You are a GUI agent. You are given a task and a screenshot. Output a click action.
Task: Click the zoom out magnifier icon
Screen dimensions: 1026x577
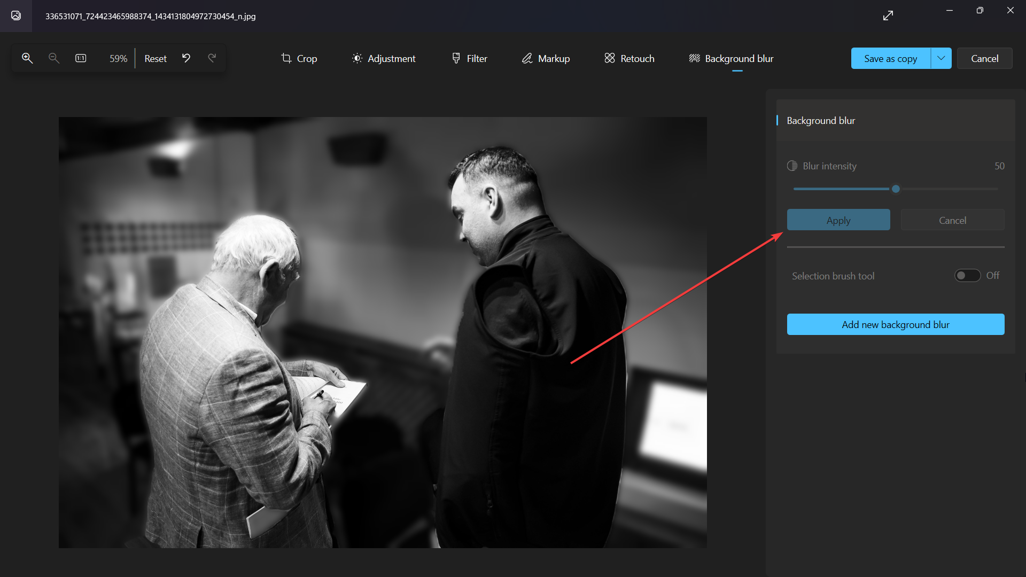point(54,58)
